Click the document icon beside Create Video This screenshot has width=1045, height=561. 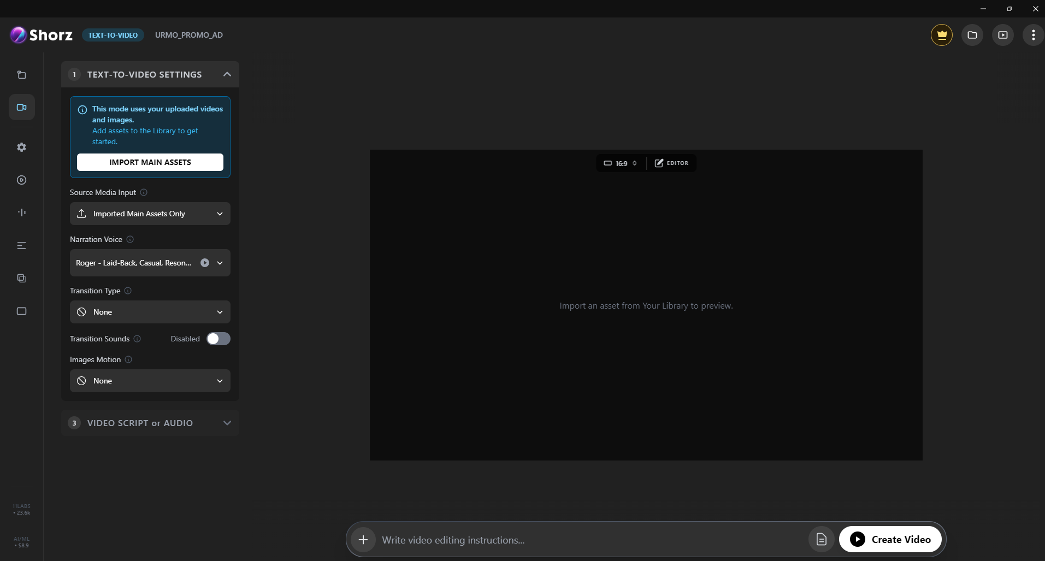[x=821, y=540]
